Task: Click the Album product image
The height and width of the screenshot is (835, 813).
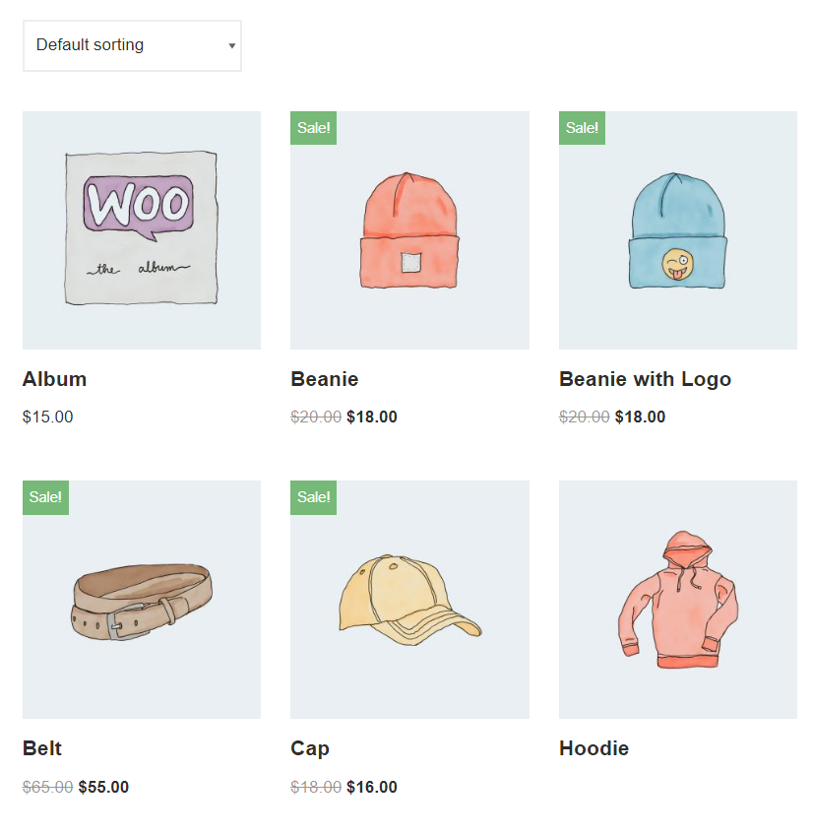Action: (x=141, y=229)
